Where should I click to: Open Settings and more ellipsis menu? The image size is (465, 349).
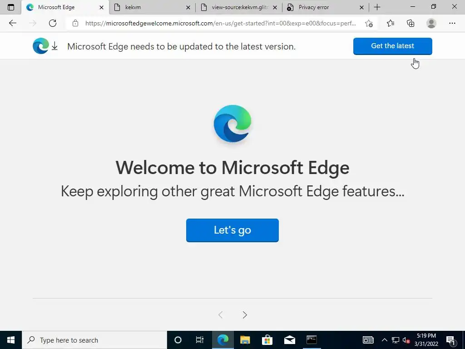452,23
